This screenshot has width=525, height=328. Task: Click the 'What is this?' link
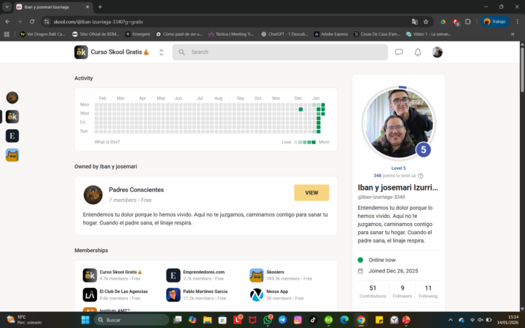point(106,142)
